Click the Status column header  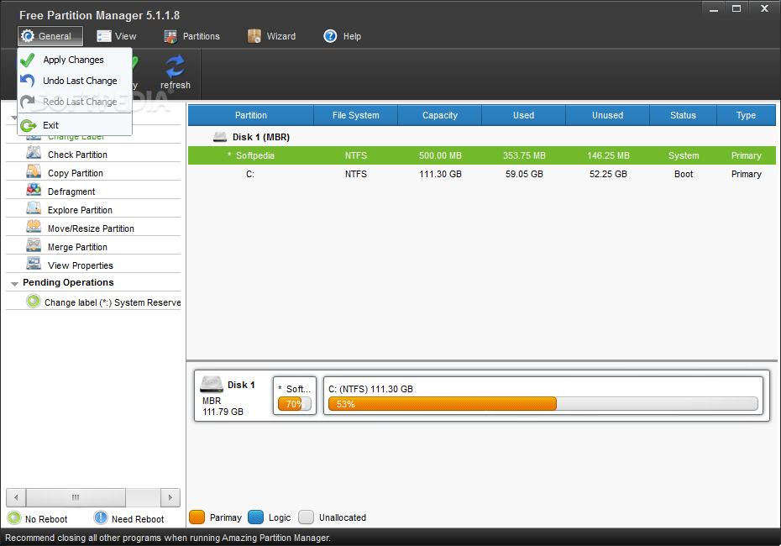click(x=683, y=115)
